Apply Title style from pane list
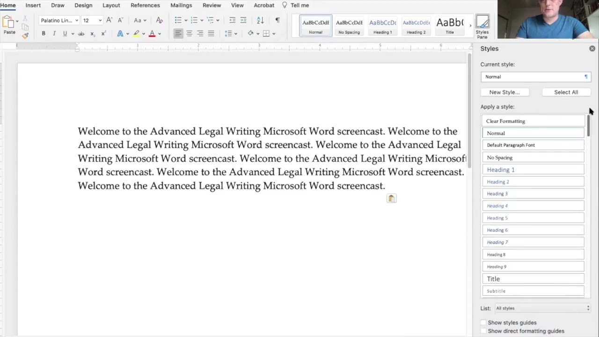Image resolution: width=599 pixels, height=337 pixels. pos(533,278)
